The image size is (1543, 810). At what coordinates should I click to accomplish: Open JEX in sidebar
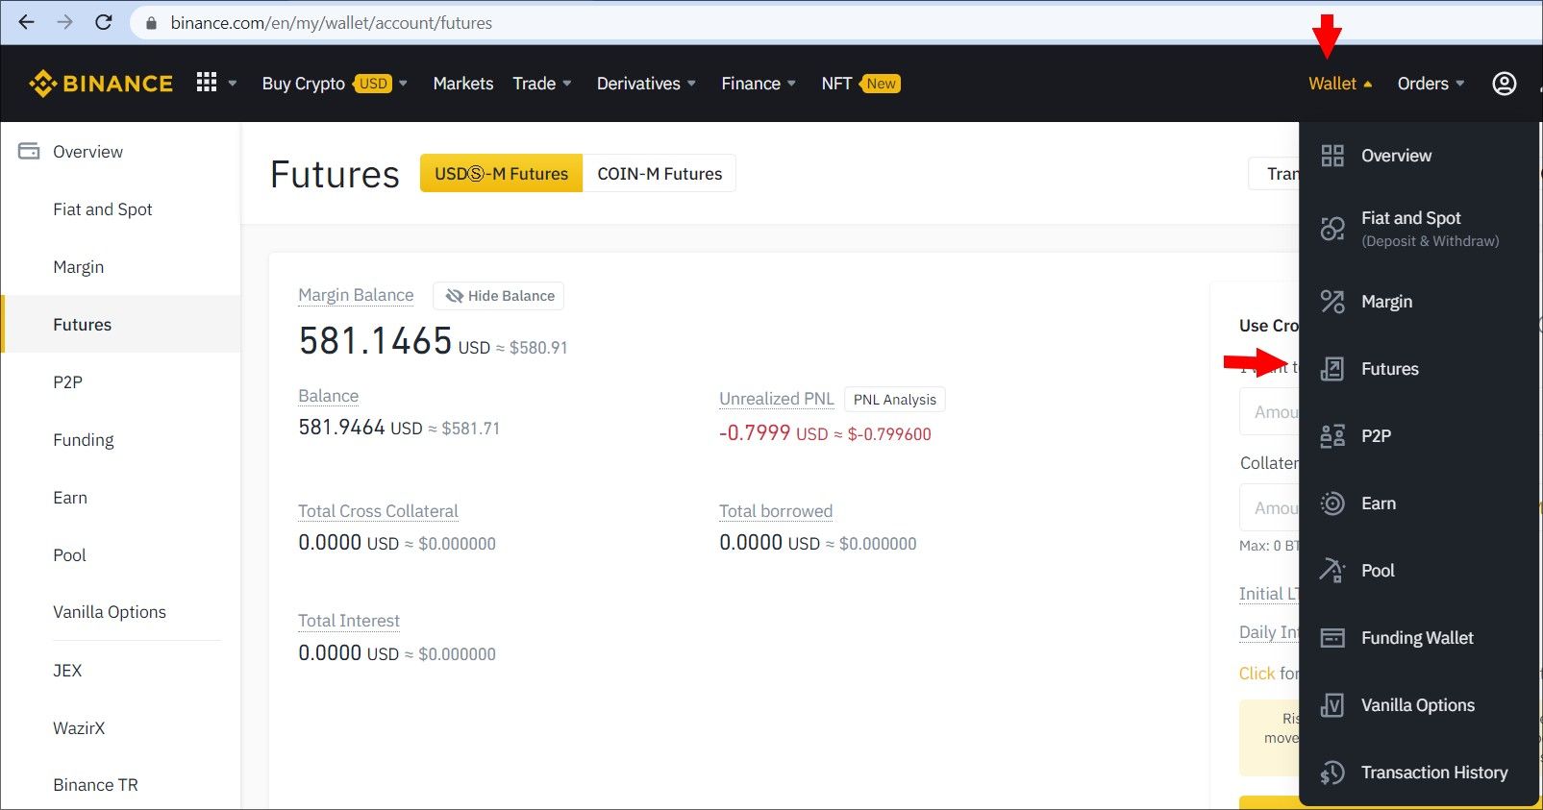[x=67, y=671]
